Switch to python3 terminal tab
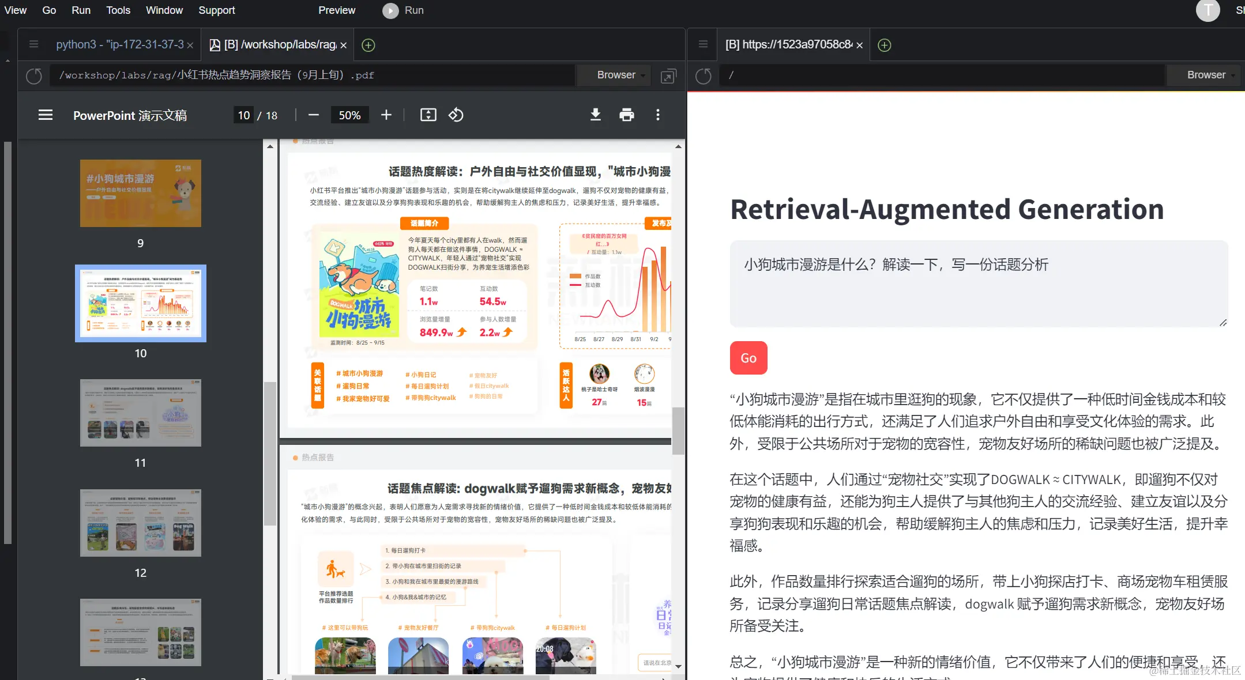The width and height of the screenshot is (1245, 680). (120, 44)
